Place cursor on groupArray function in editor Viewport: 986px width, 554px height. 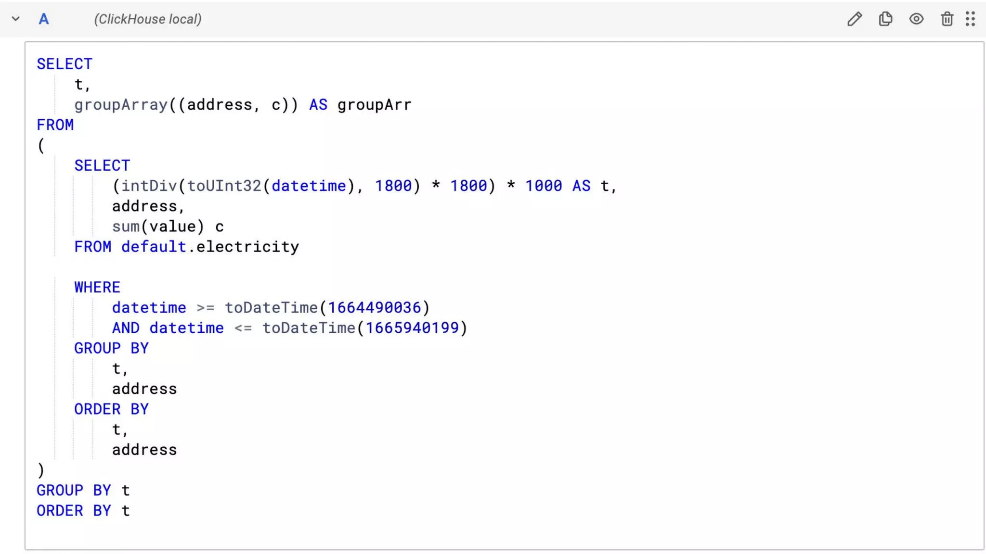click(x=120, y=105)
